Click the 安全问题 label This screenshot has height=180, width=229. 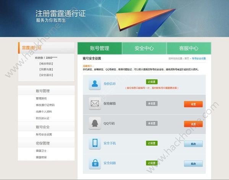(110, 163)
